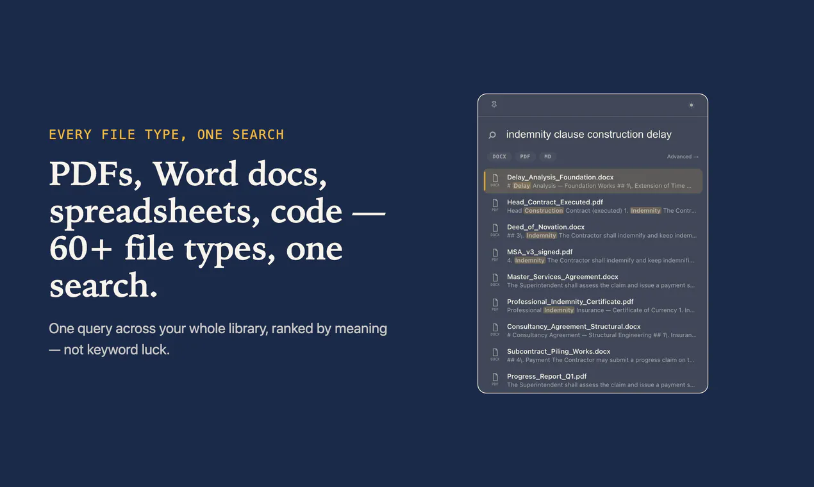Screen dimensions: 814x487
Task: Click file icon of Professional_Indemnity_Certificate.pdf
Action: (x=495, y=302)
